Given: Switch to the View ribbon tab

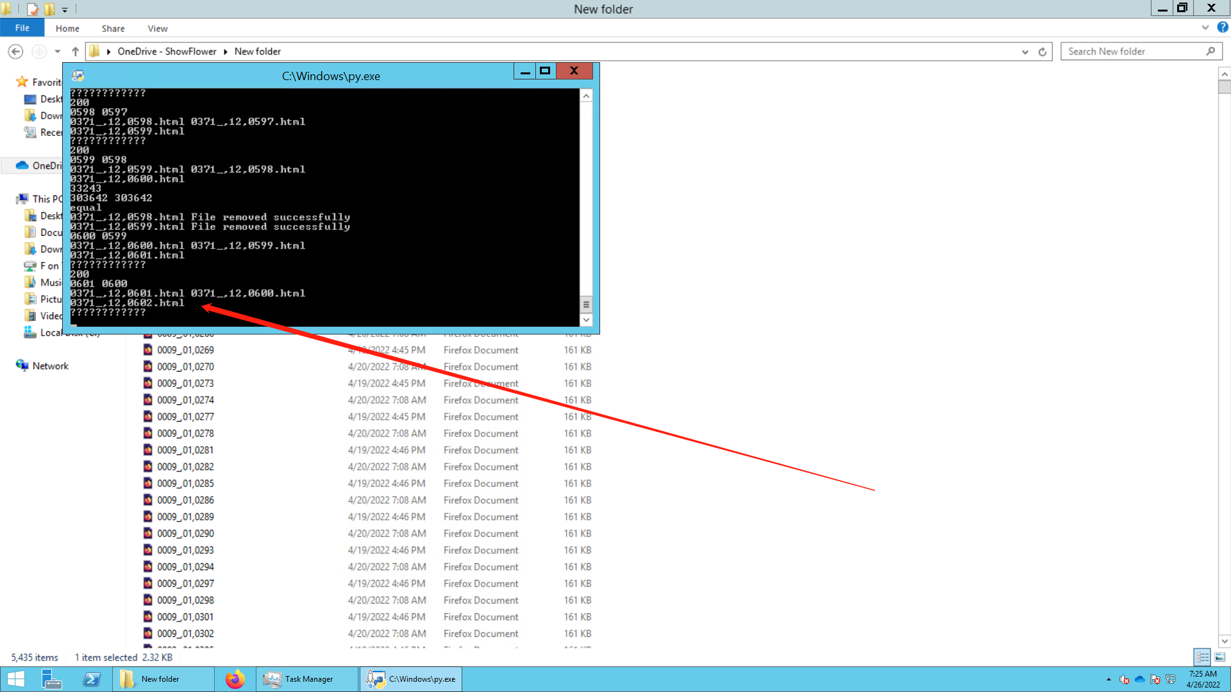Looking at the screenshot, I should (157, 28).
